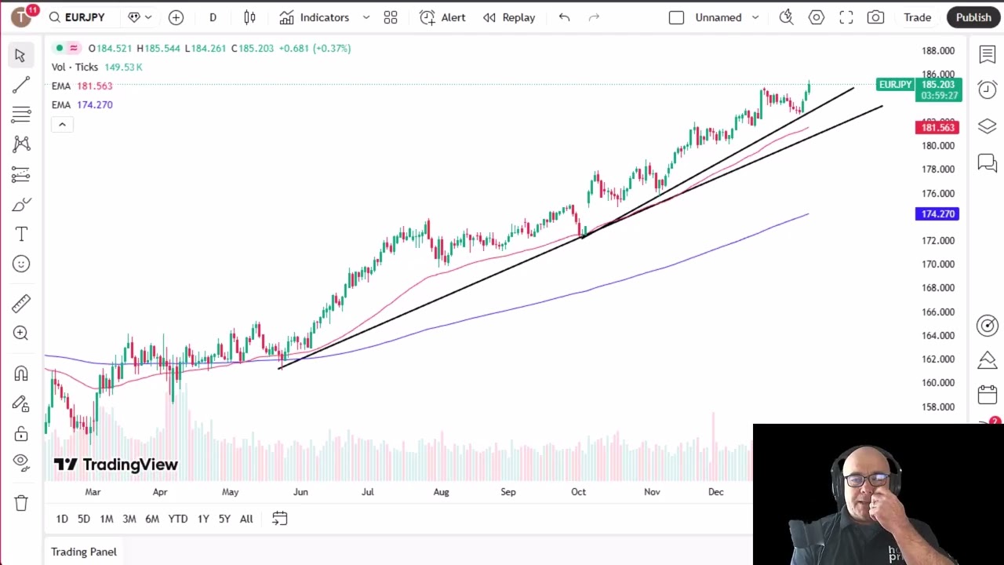This screenshot has width=1004, height=565.
Task: Select the brush drawing tool
Action: tap(21, 205)
